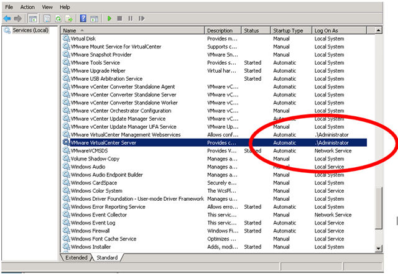Select the Virtual Disk service icon
The width and height of the screenshot is (398, 276).
pyautogui.click(x=66, y=39)
